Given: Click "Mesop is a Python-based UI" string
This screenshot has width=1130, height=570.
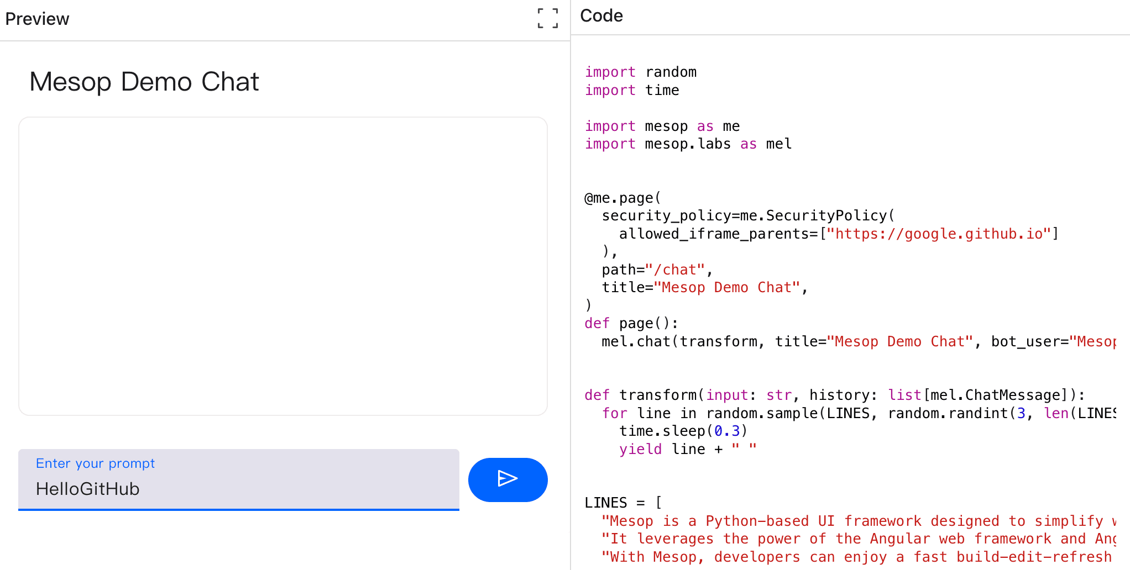Looking at the screenshot, I should click(859, 521).
